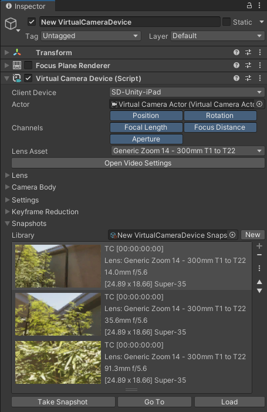Viewport: 267px width, 412px height.
Task: Open Virtual Camera Device script options menu
Action: click(259, 78)
